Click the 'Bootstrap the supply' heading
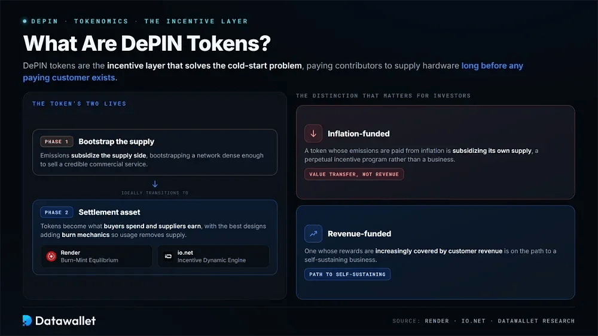 pyautogui.click(x=117, y=141)
